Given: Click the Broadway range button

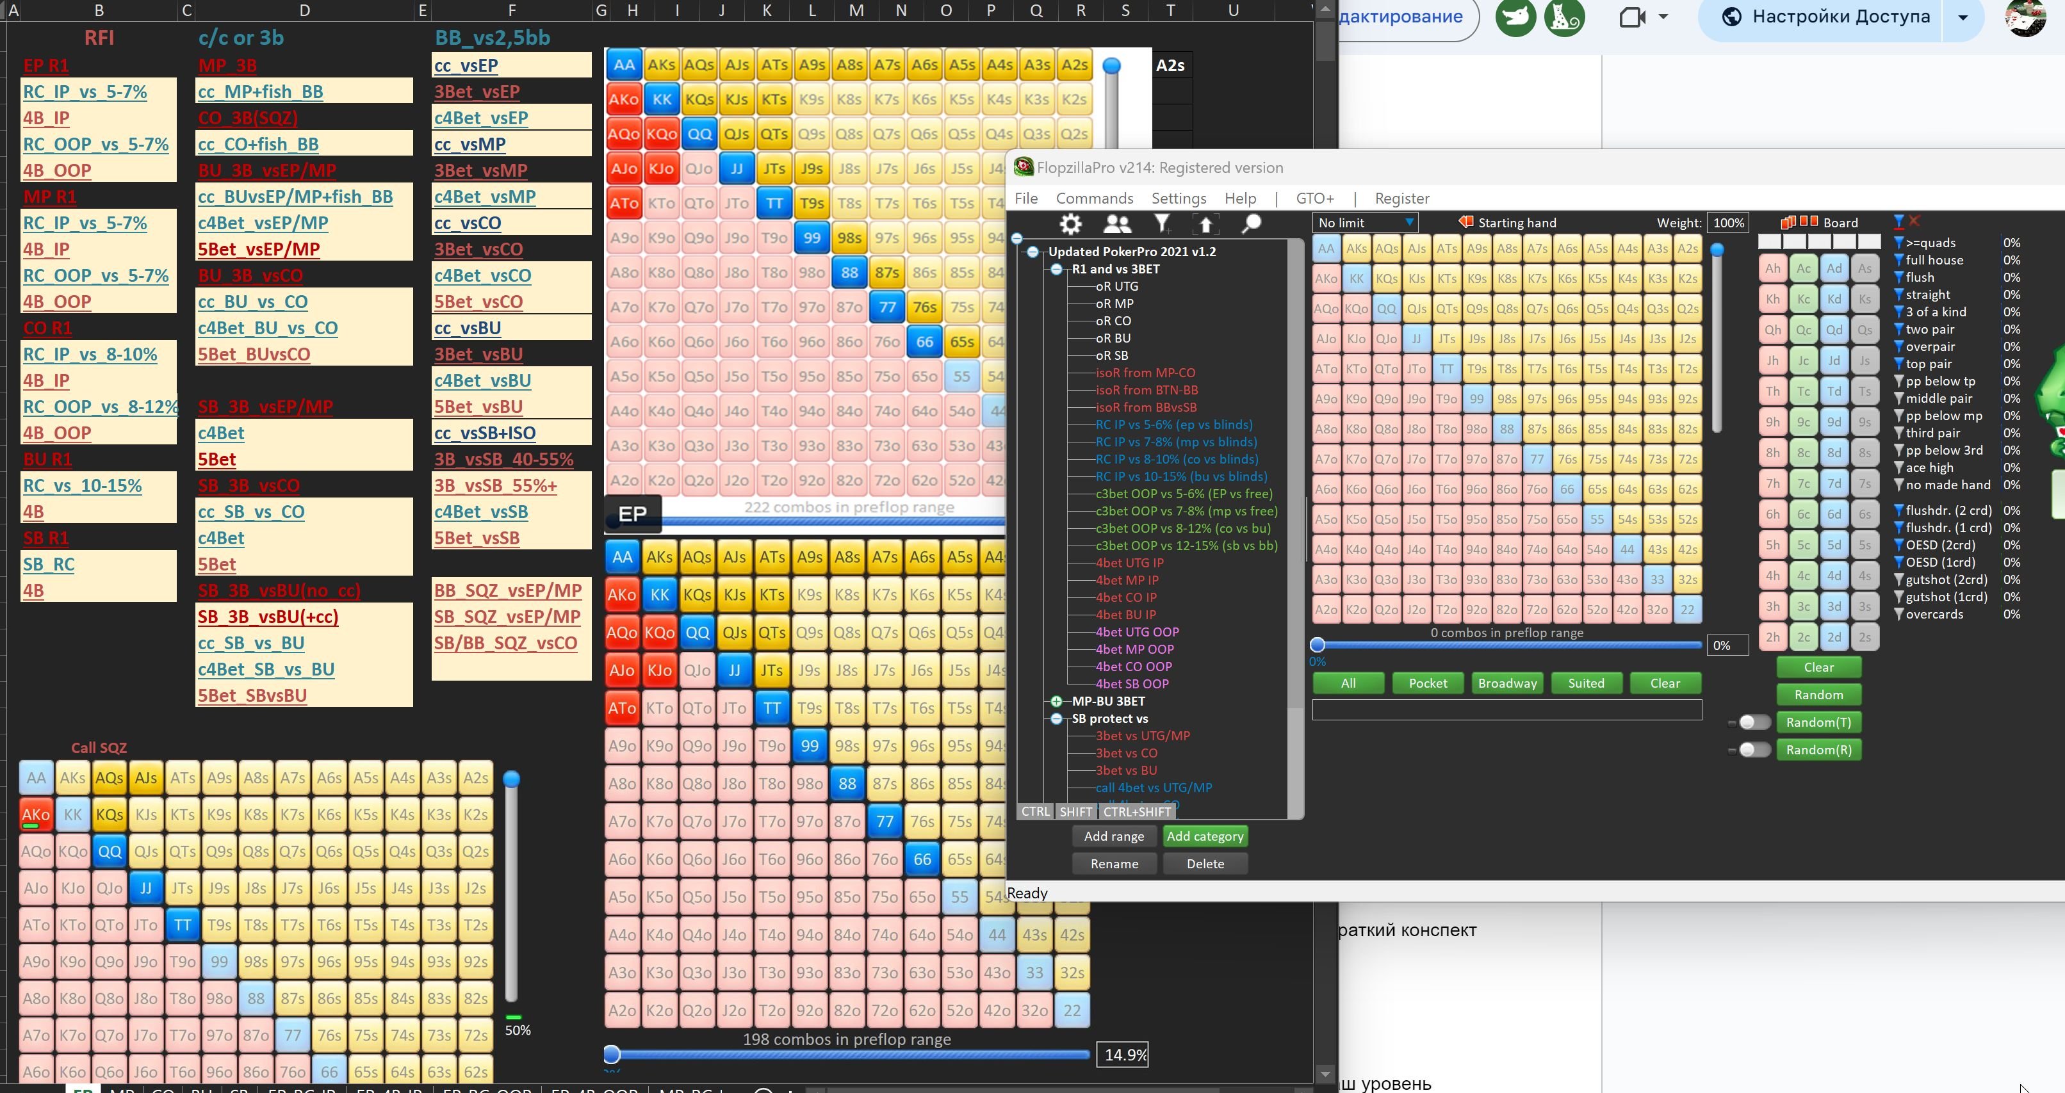Looking at the screenshot, I should [x=1507, y=683].
